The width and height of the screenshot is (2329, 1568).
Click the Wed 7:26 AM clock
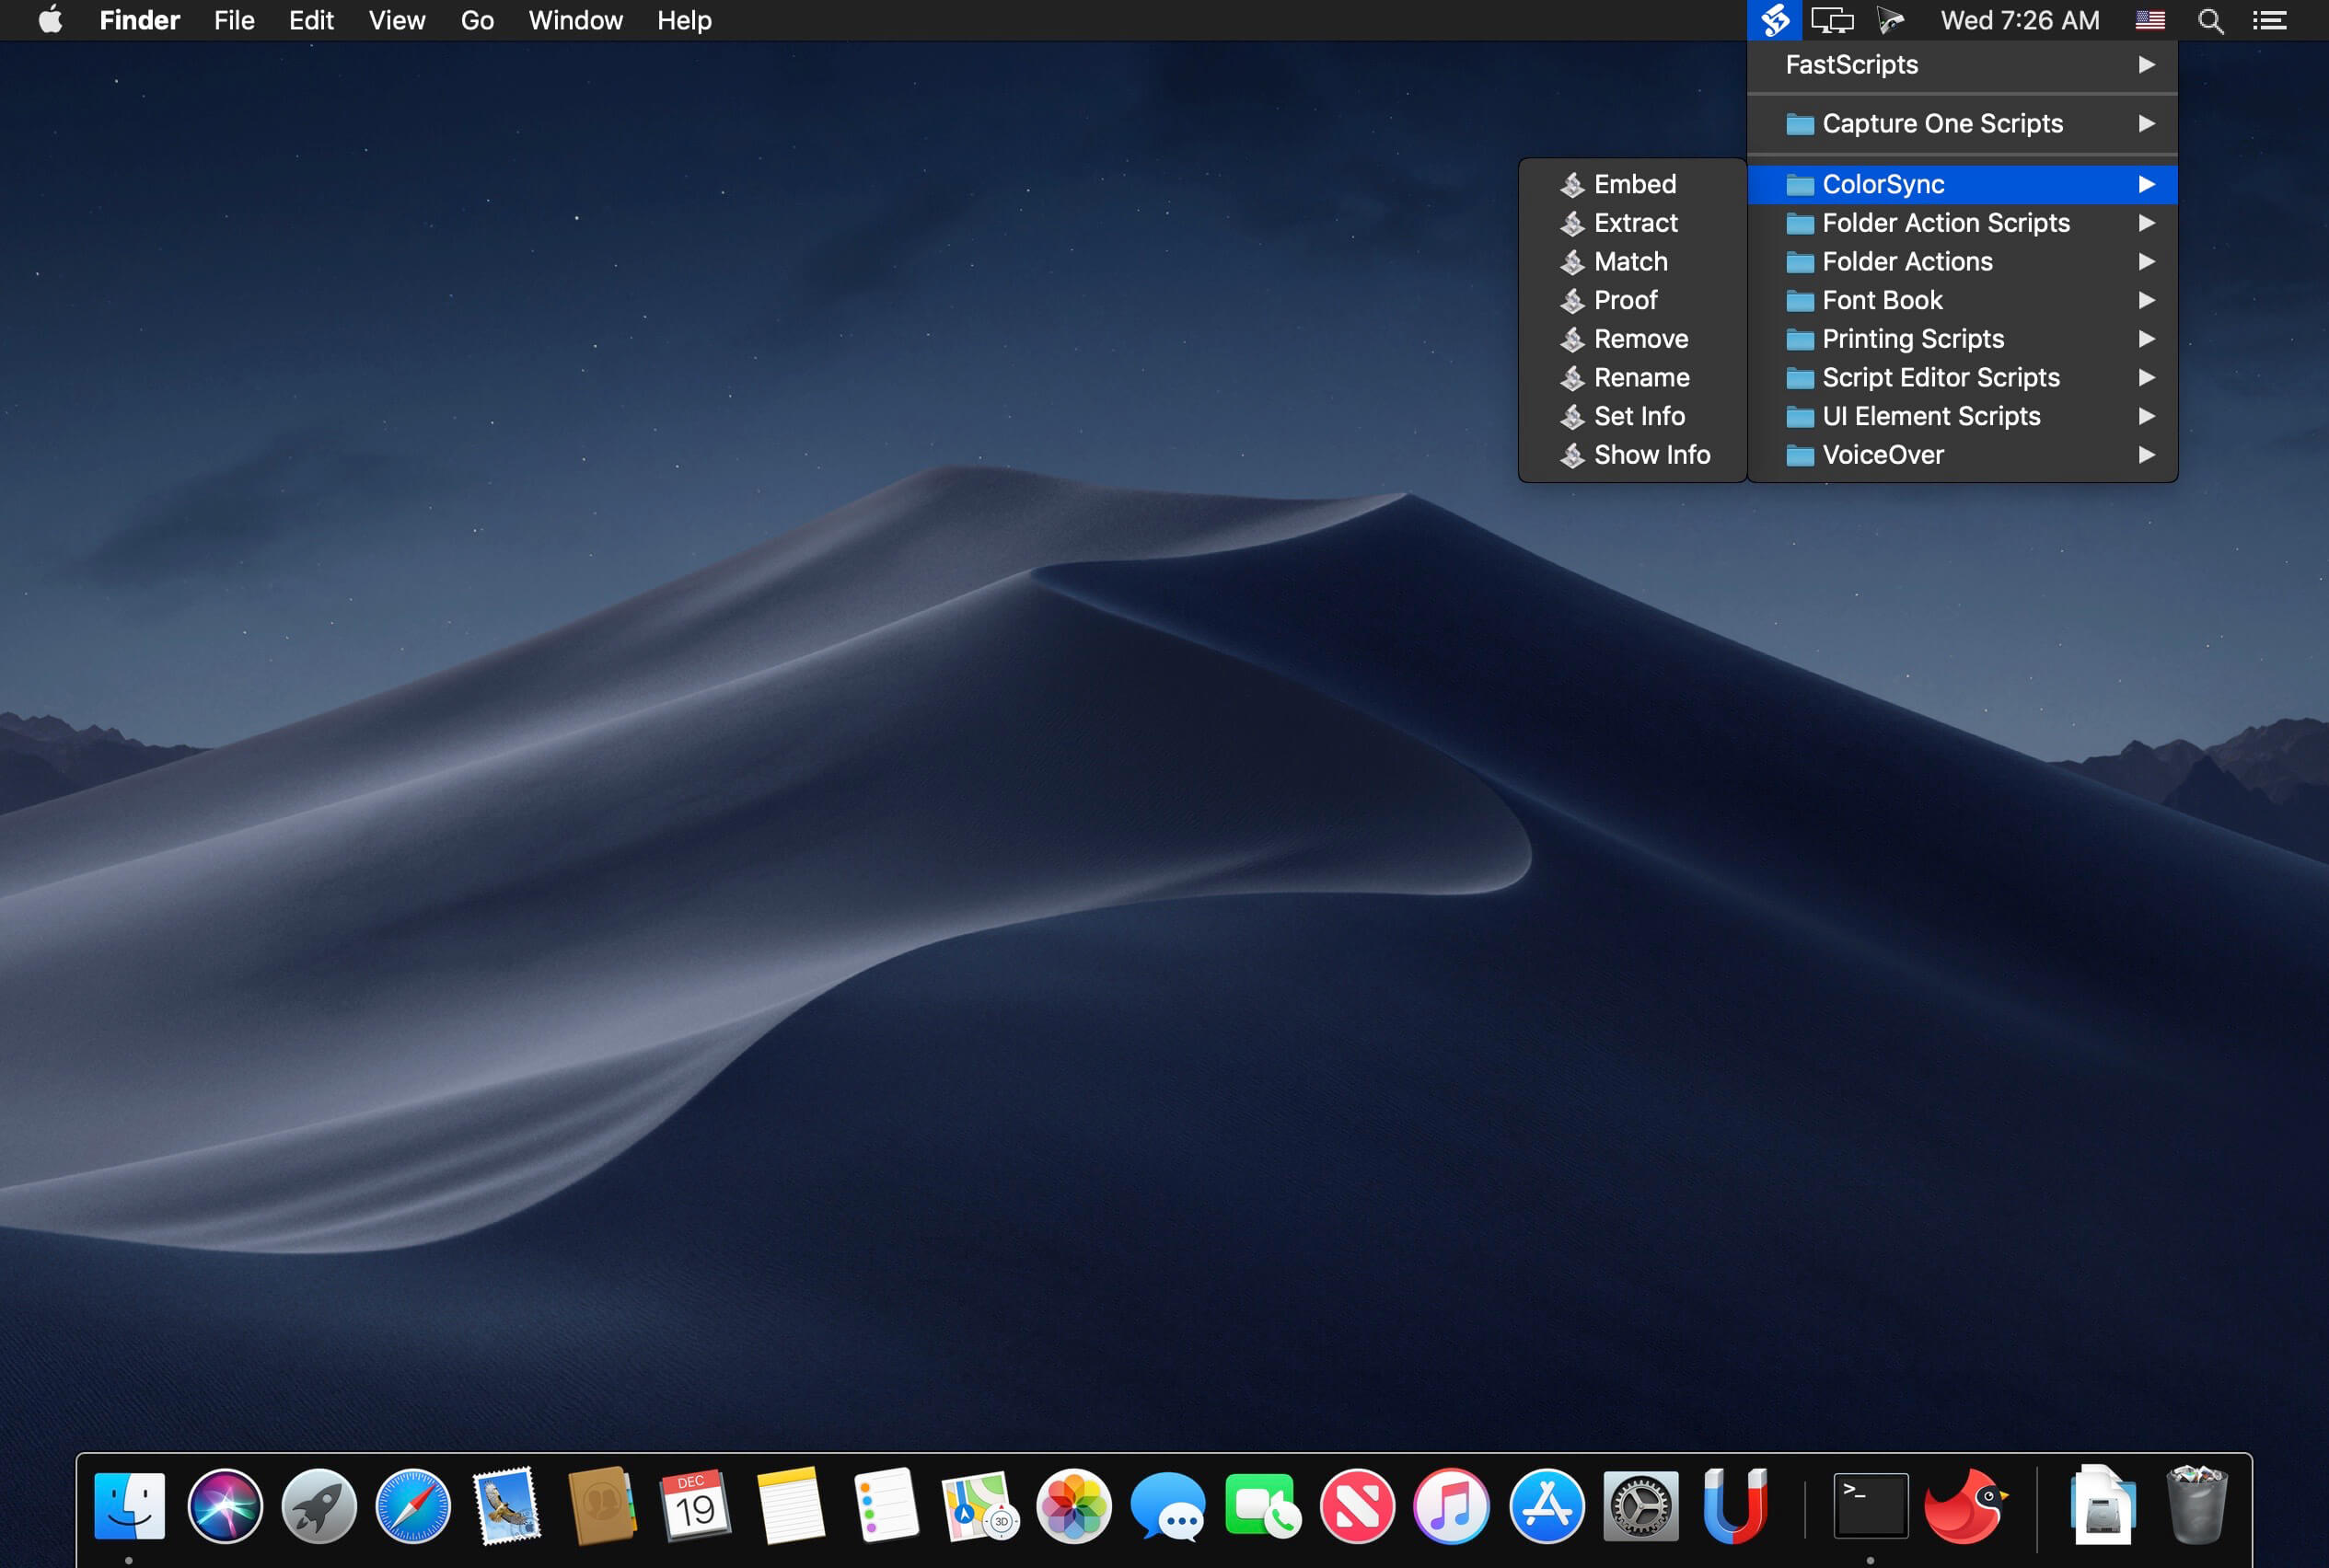tap(2019, 21)
